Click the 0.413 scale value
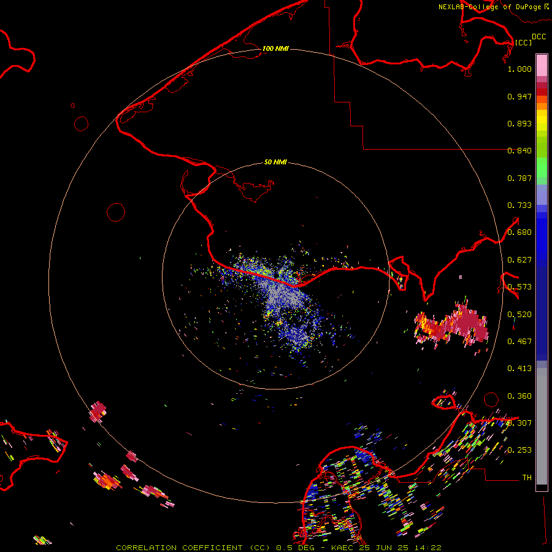Screen dimensions: 552x552 [519, 369]
